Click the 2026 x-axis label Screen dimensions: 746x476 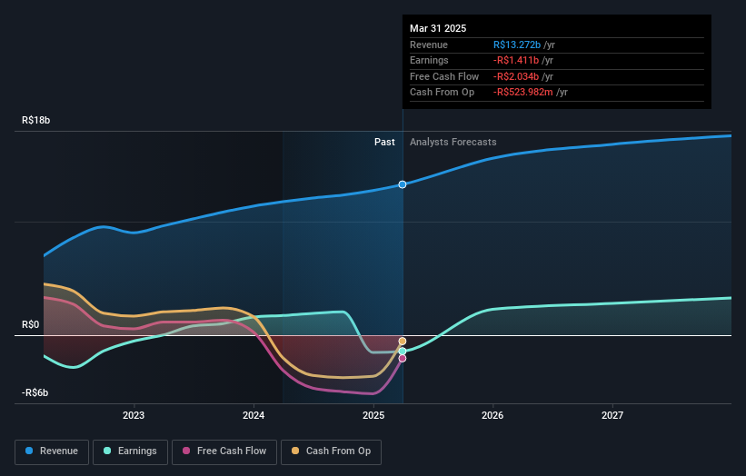point(492,416)
